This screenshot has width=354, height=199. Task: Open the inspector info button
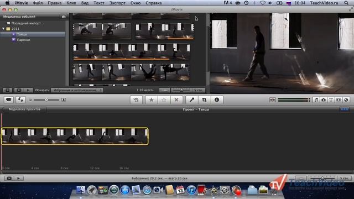[217, 99]
